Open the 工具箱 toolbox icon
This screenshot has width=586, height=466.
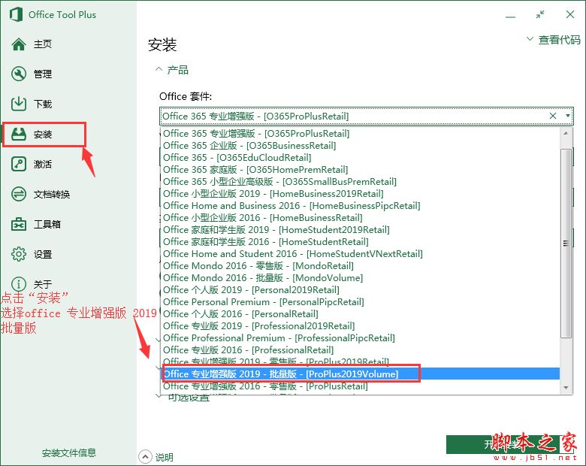pos(19,225)
